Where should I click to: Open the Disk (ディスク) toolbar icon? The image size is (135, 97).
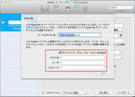point(77,9)
